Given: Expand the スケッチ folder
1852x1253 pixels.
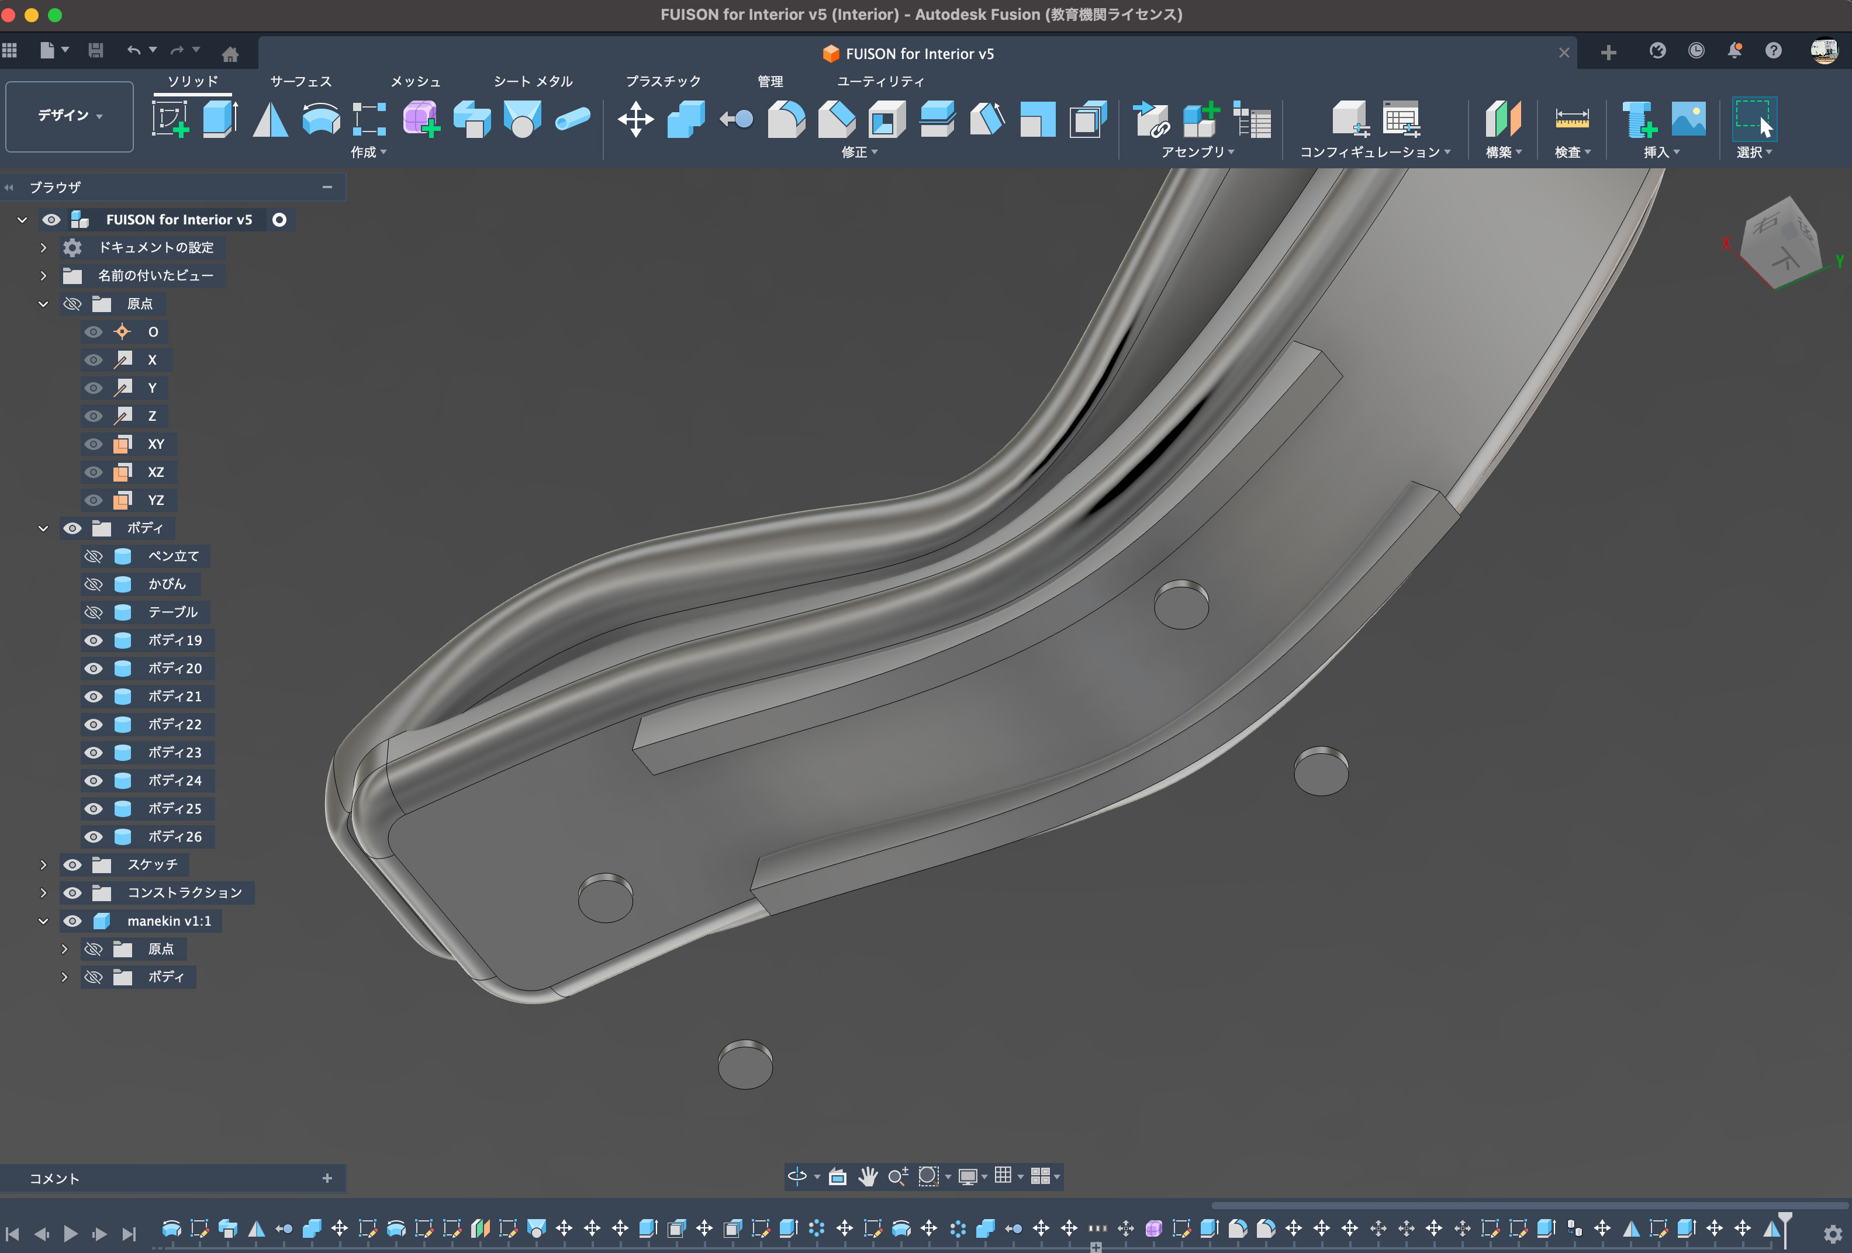Looking at the screenshot, I should (x=44, y=864).
